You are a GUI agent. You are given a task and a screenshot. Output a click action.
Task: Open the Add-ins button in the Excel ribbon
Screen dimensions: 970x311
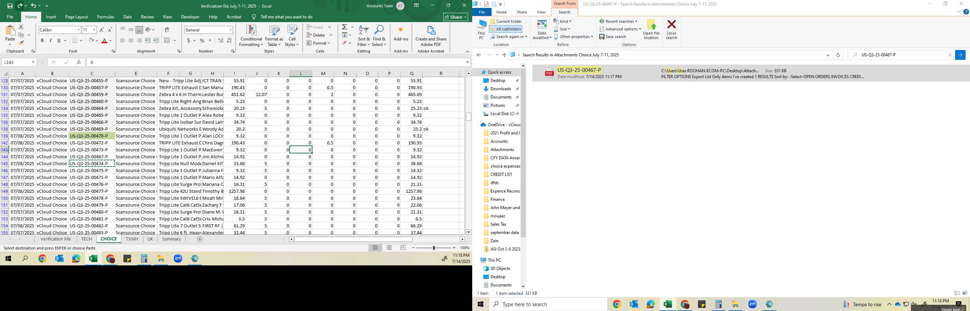pos(401,34)
